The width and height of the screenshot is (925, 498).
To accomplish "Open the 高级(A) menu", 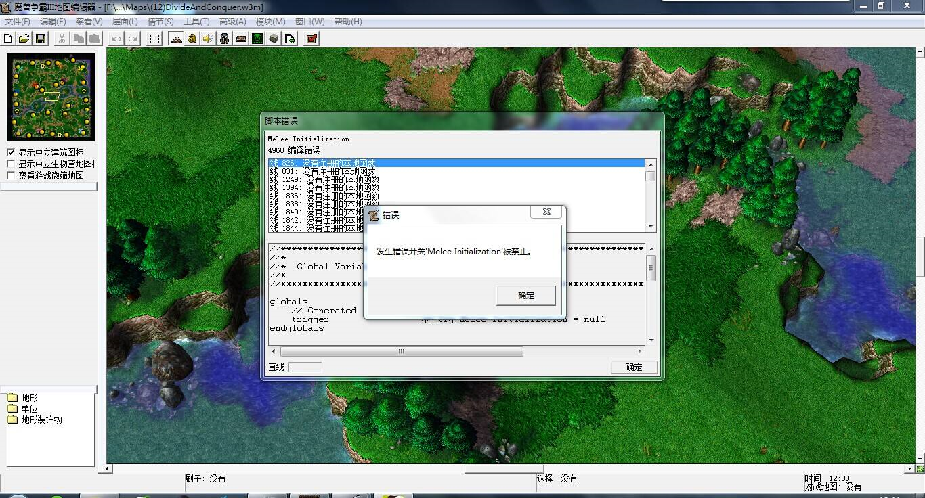I will pos(232,22).
